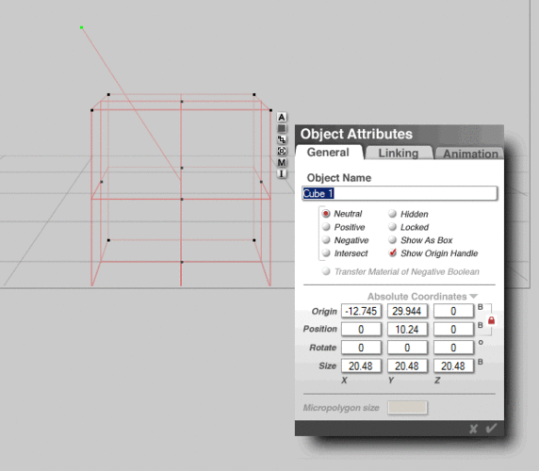Cancel the dialog with the X icon
The image size is (539, 471).
(x=473, y=429)
